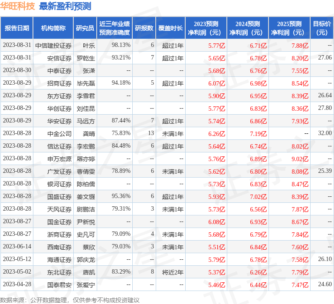Click the 数据来源 footer note

click(x=70, y=300)
